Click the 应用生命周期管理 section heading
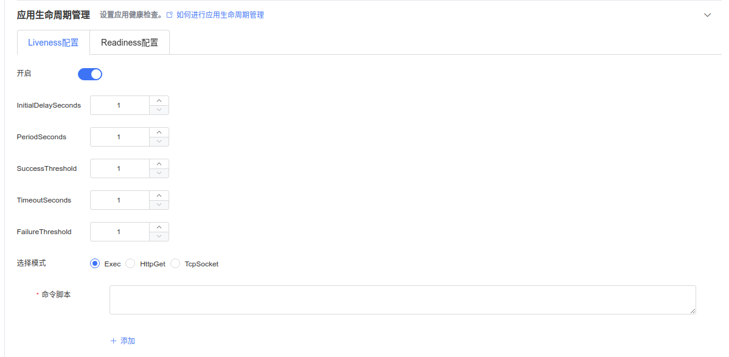Screen dimensions: 729x357 [x=54, y=15]
